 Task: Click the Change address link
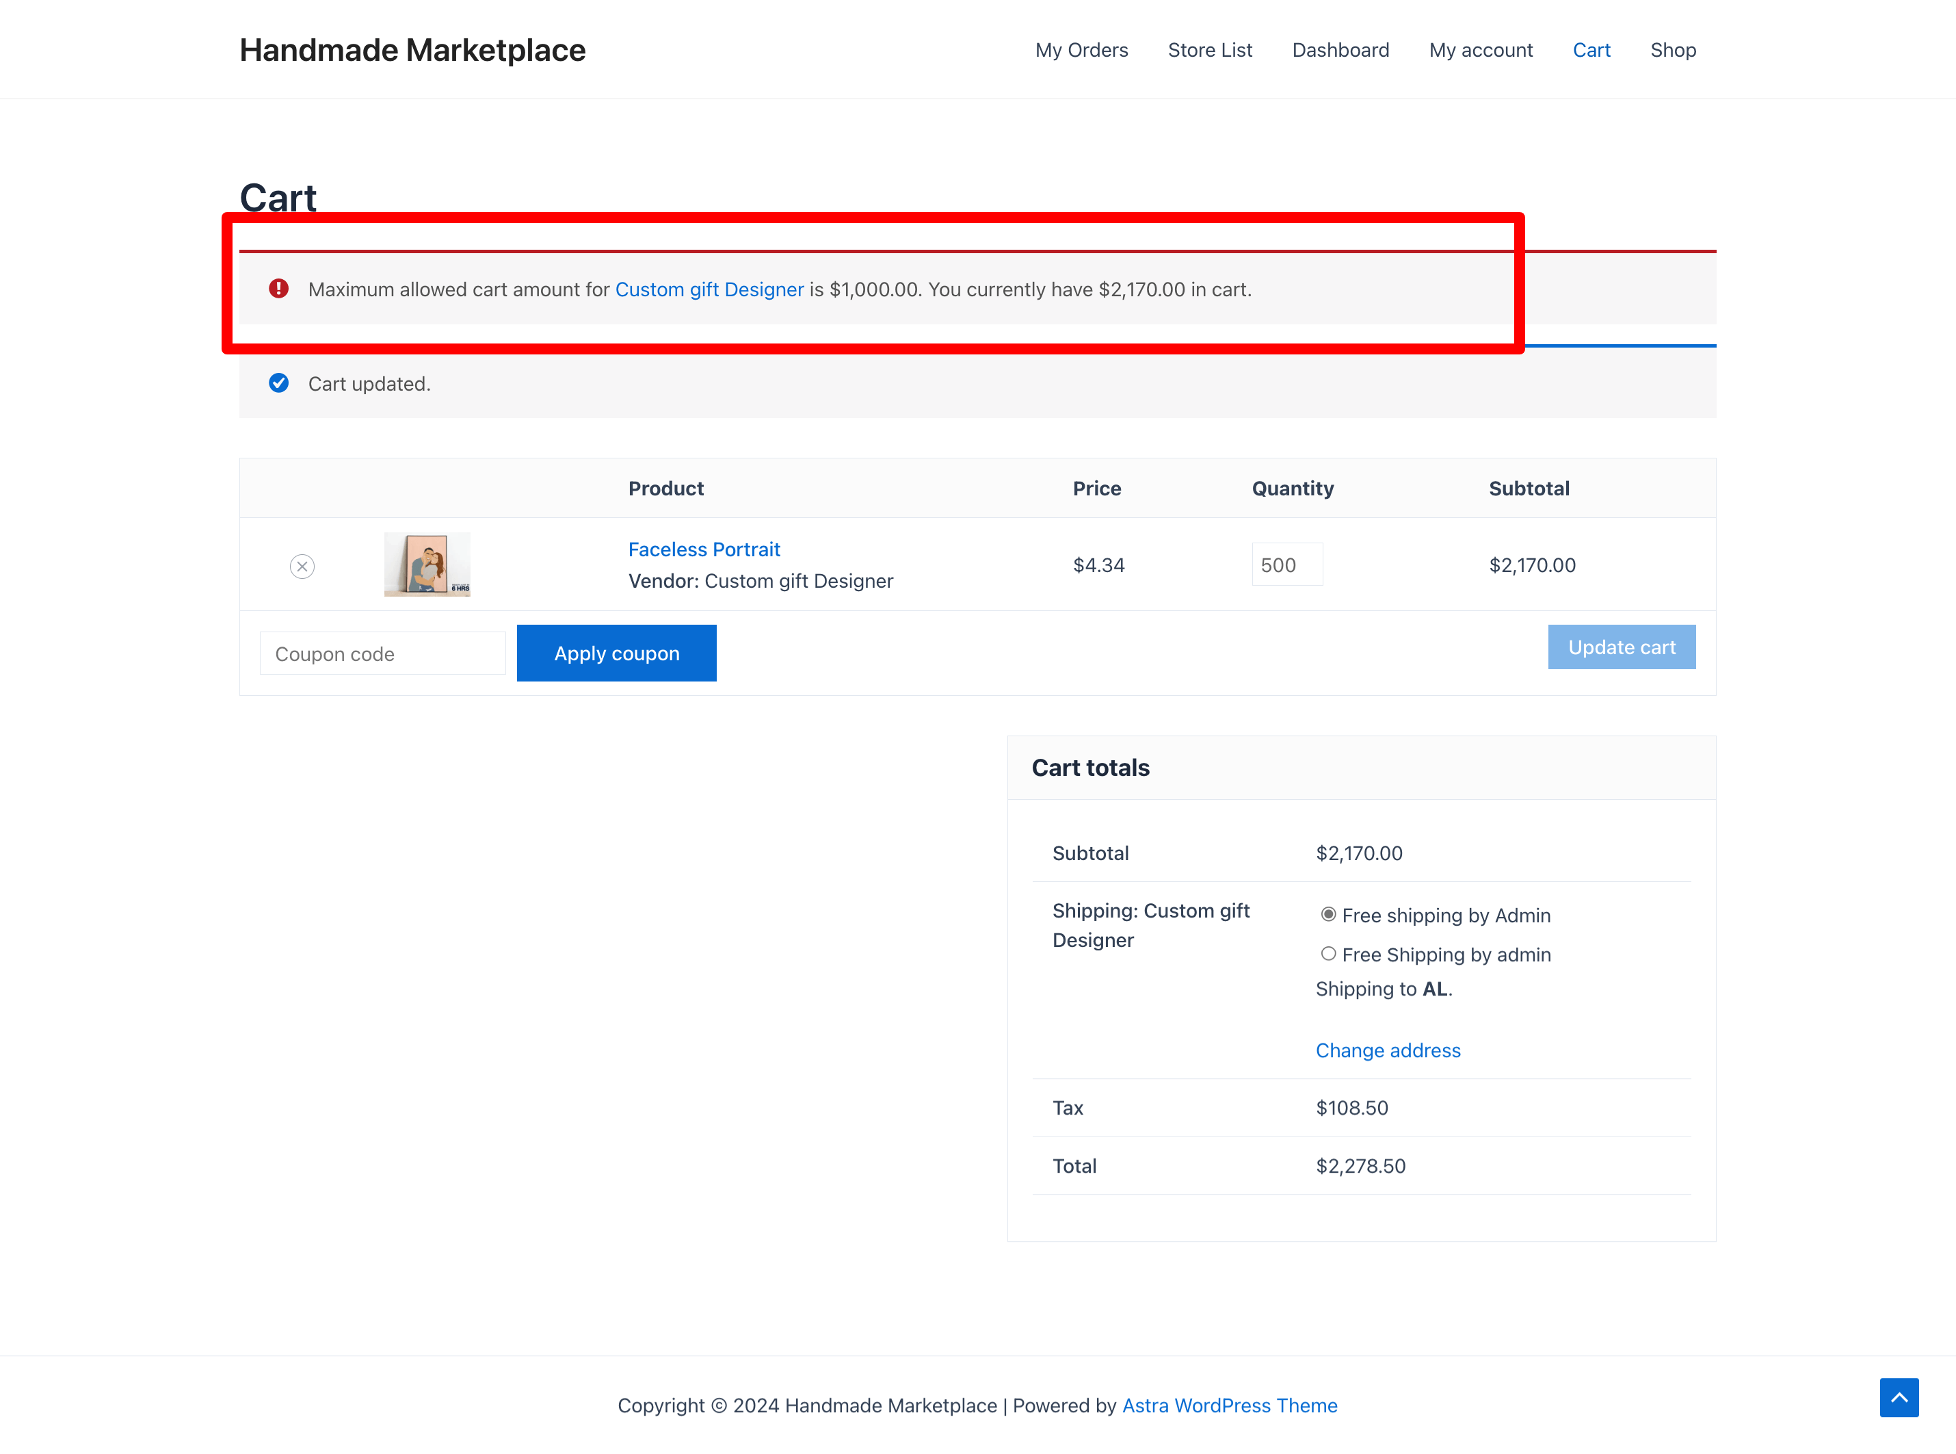1388,1049
